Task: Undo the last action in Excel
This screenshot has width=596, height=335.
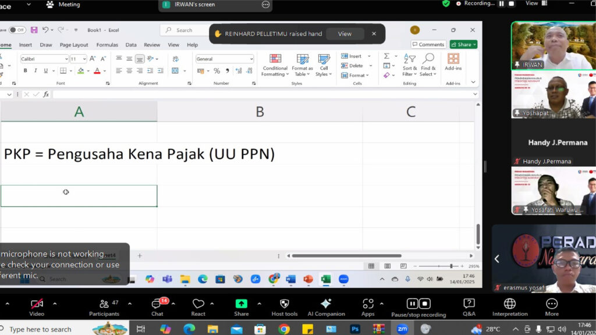Action: [45, 30]
